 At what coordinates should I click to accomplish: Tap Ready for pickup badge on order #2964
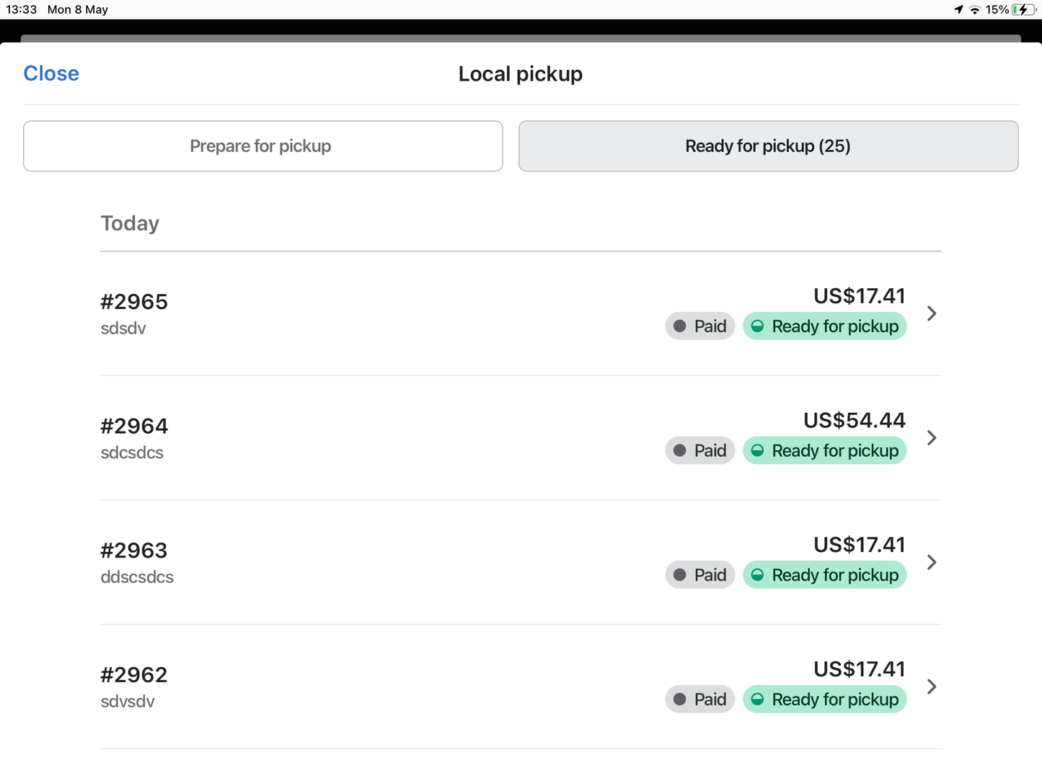[x=824, y=451]
